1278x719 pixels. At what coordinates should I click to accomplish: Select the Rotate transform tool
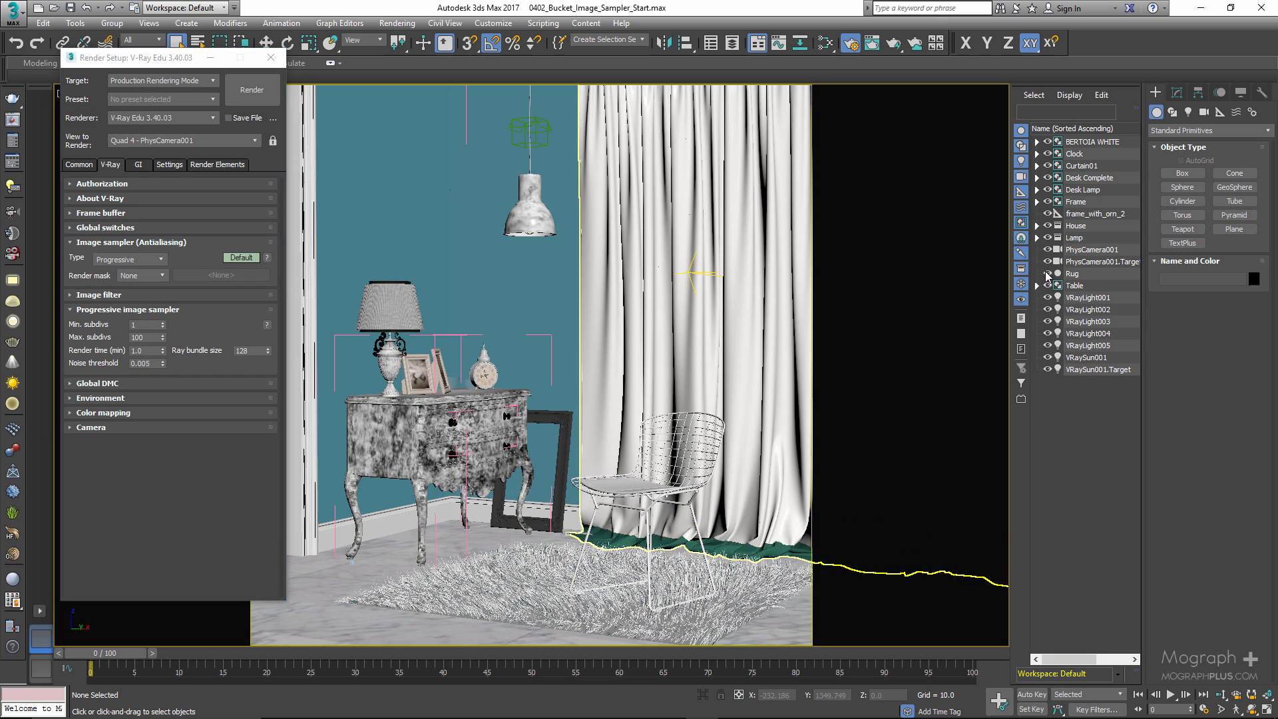[287, 43]
